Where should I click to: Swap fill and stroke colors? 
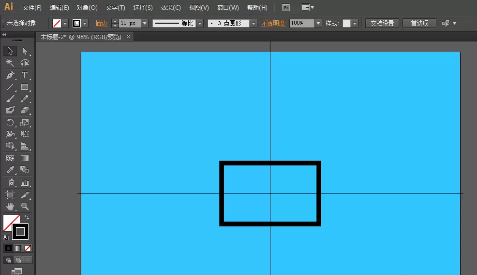(27, 217)
